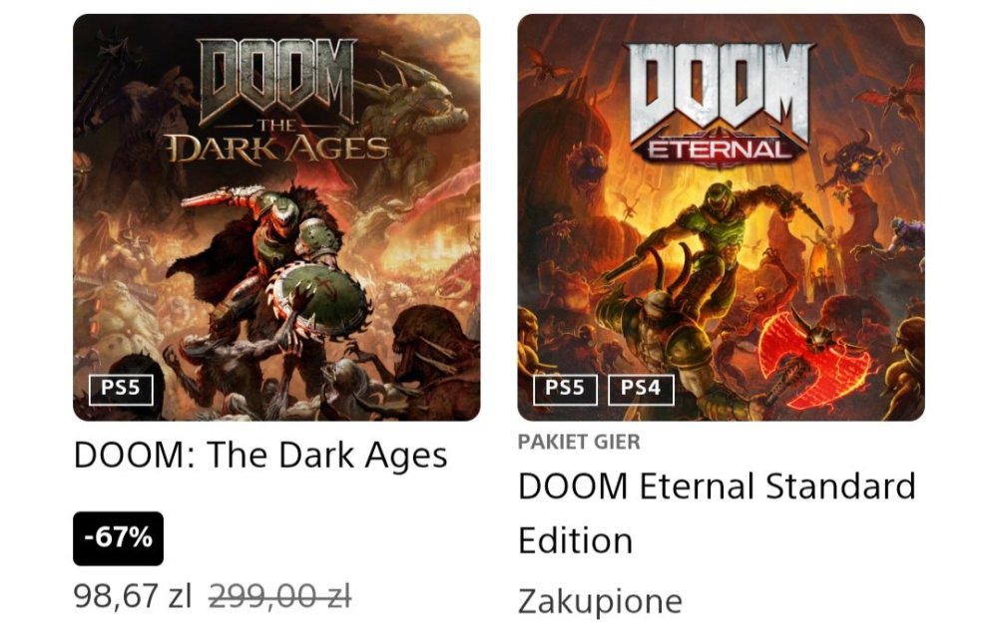This screenshot has height=642, width=998.
Task: Click the DOOM The Dark Ages logo
Action: (x=277, y=101)
